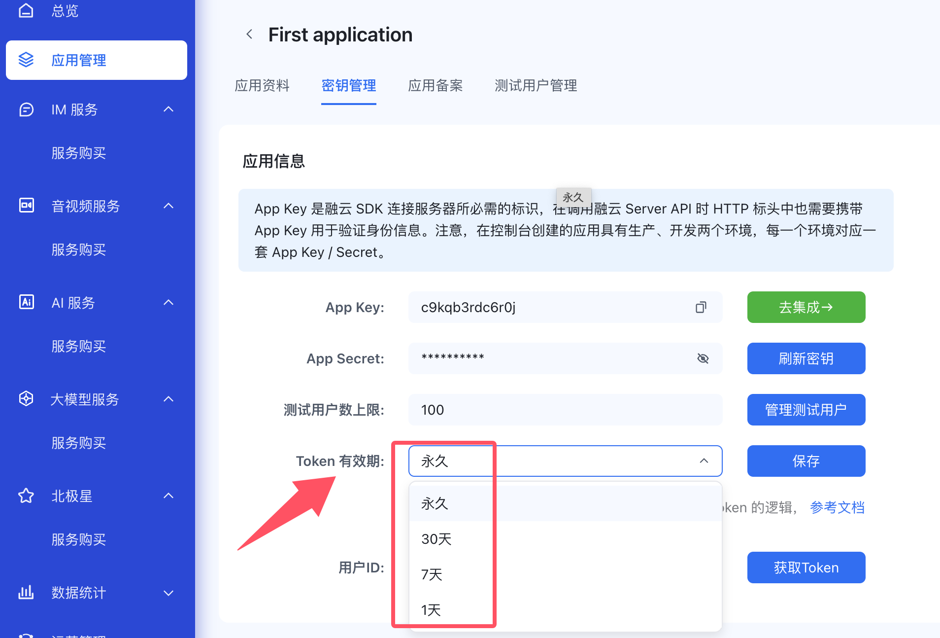Image resolution: width=940 pixels, height=638 pixels.
Task: Close the Token 有效期 dropdown via its arrow
Action: pos(704,461)
